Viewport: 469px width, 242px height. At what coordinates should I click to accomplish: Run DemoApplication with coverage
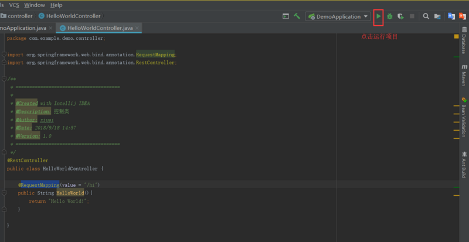pyautogui.click(x=401, y=16)
